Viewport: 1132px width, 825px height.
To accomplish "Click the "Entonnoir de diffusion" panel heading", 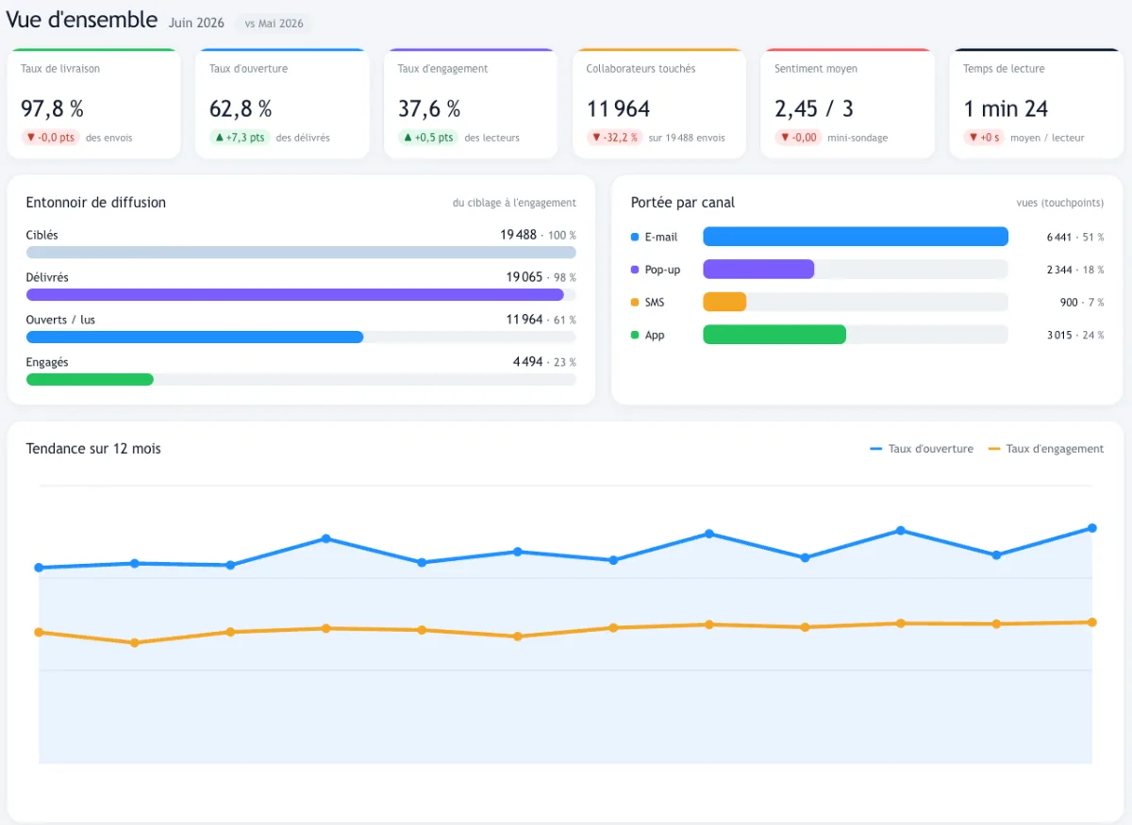I will pyautogui.click(x=96, y=202).
